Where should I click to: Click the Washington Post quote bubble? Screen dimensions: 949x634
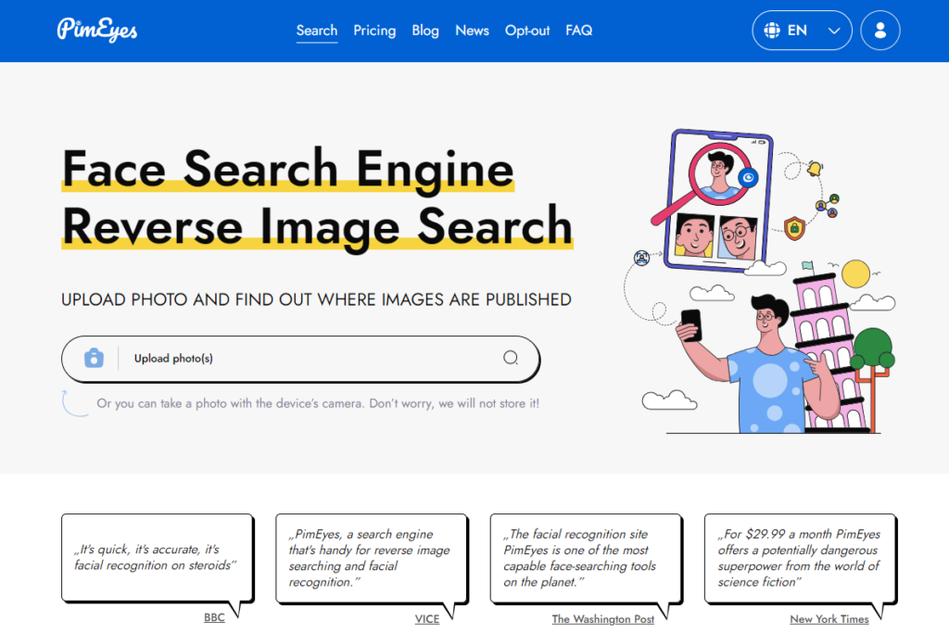[586, 558]
